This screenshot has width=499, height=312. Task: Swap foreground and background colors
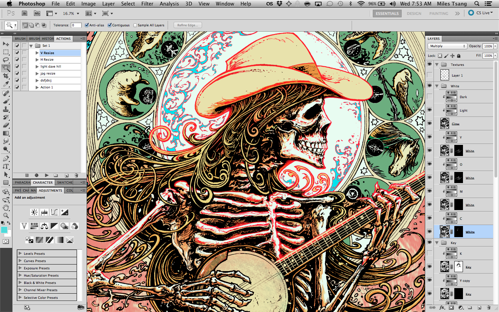click(x=9, y=223)
